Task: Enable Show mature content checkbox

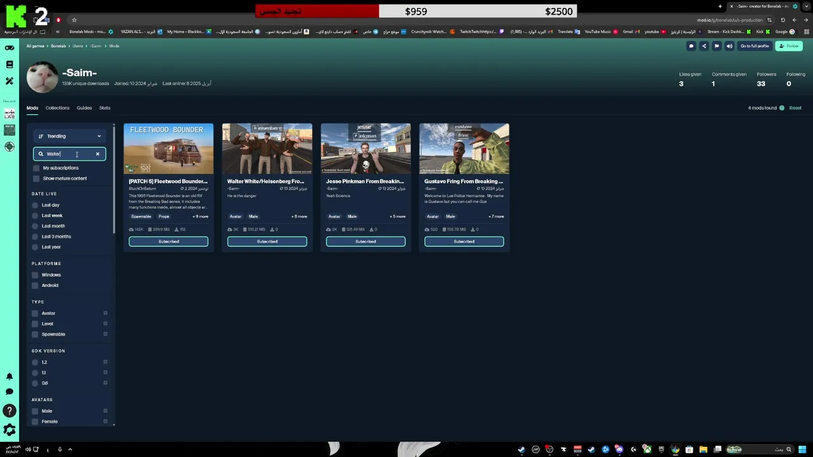Action: click(36, 178)
